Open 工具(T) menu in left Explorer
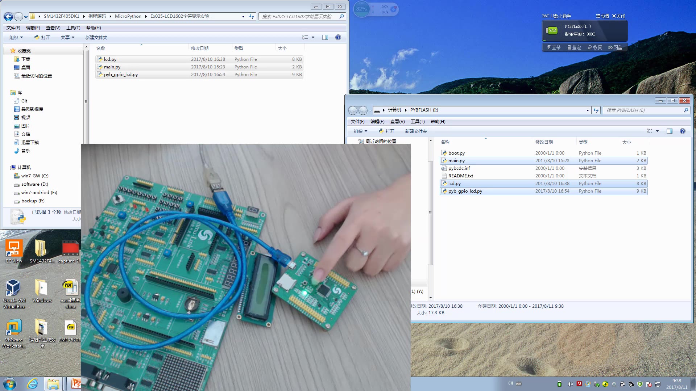The image size is (696, 391). tap(73, 28)
